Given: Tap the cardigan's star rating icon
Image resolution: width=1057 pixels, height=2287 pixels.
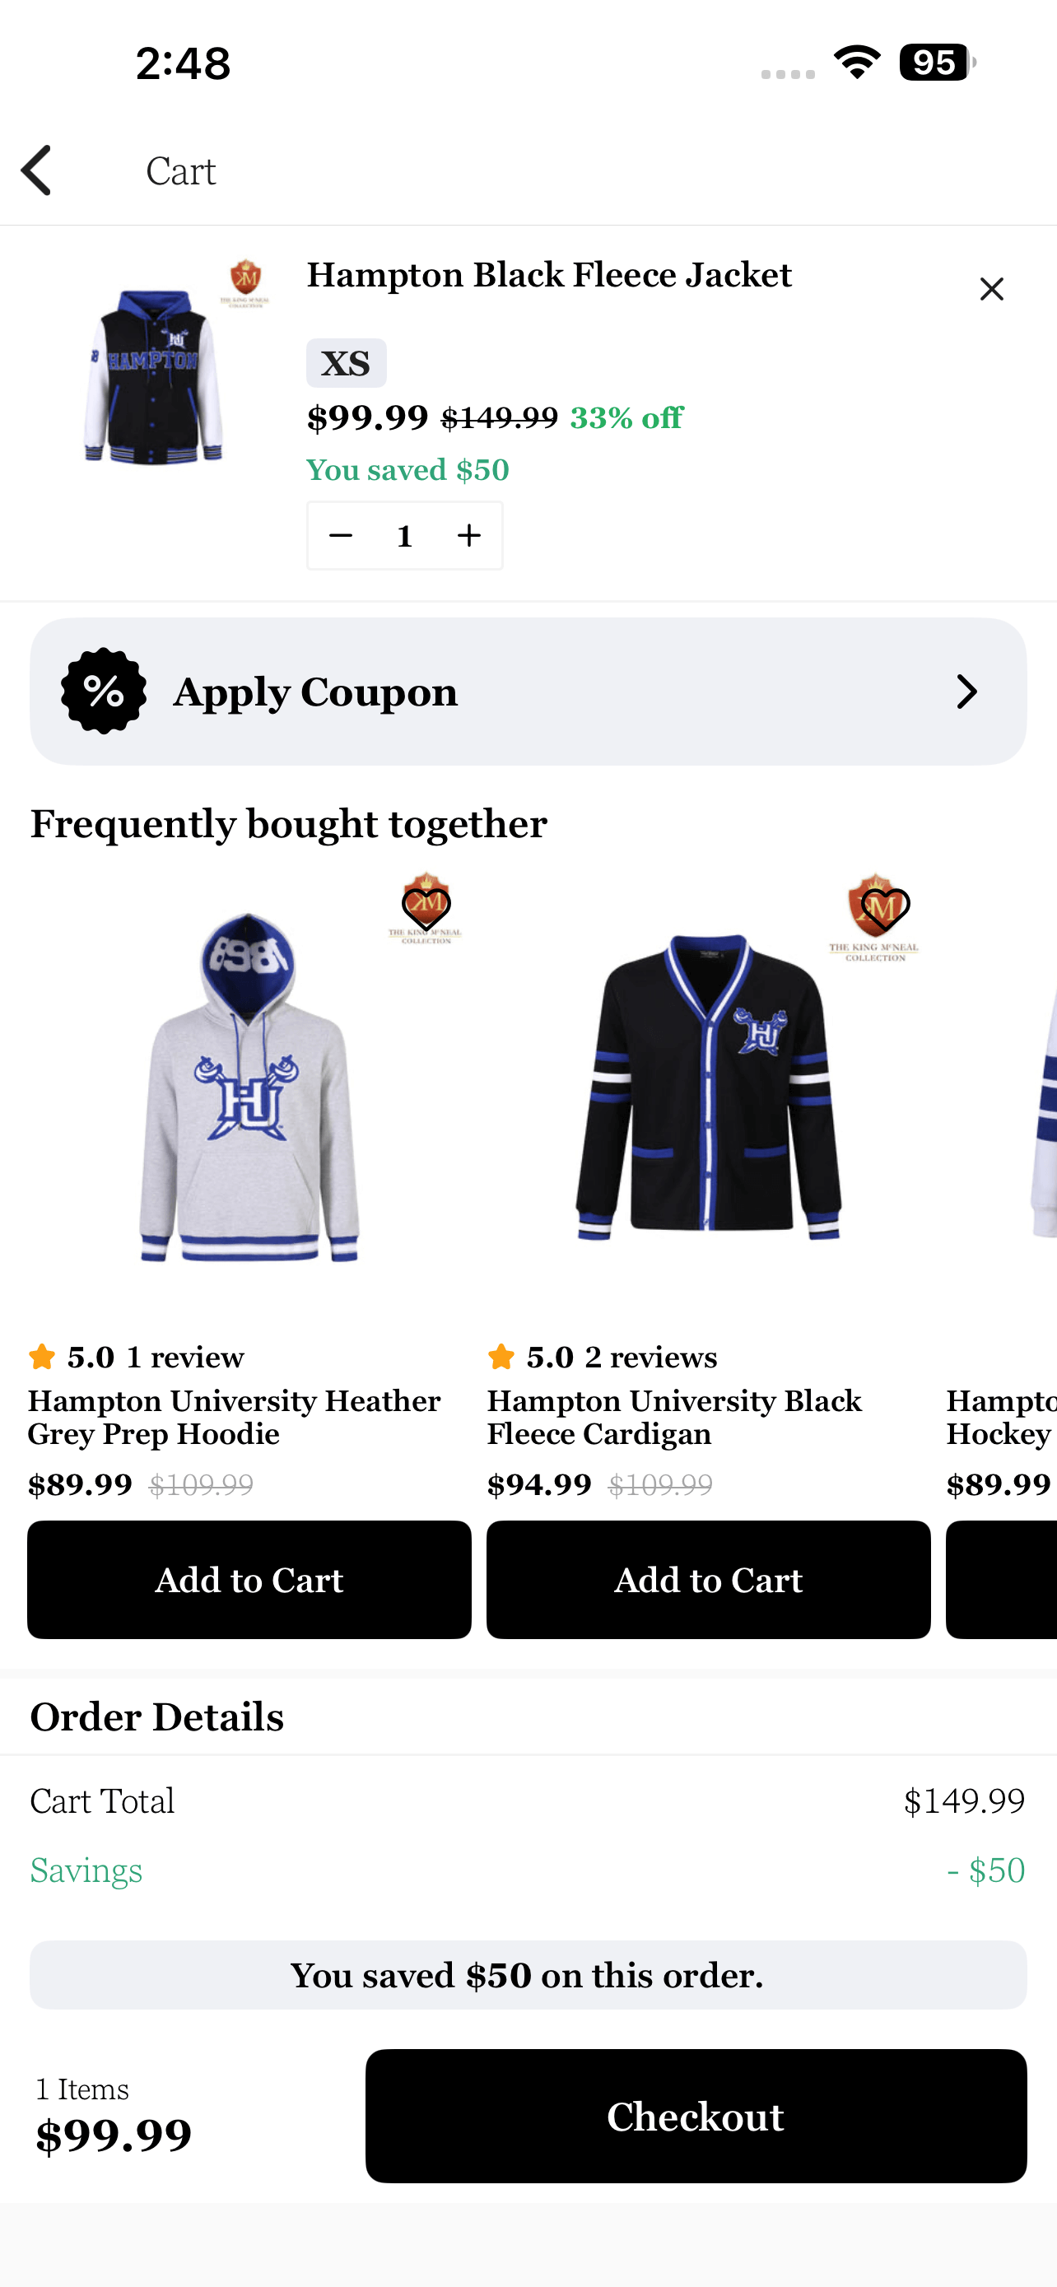Looking at the screenshot, I should tap(501, 1357).
